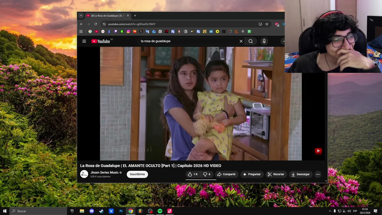Click the video player frame
The image size is (382, 215).
[x=201, y=103]
